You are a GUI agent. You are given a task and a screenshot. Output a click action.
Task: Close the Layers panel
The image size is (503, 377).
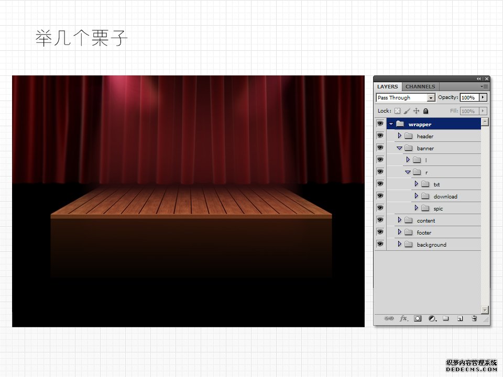pyautogui.click(x=487, y=79)
